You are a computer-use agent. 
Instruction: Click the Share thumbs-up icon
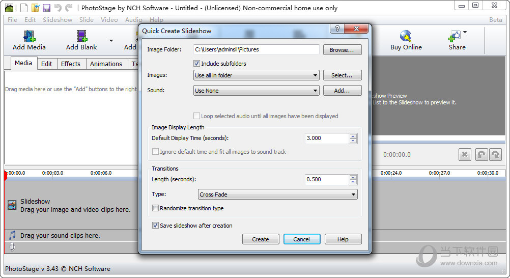point(455,36)
